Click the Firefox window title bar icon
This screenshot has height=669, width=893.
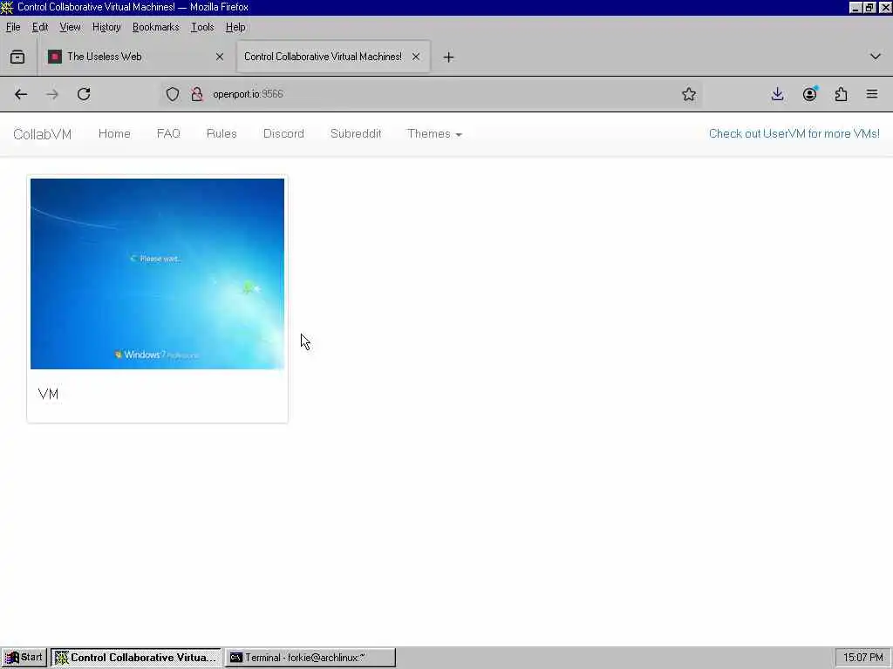tap(7, 7)
